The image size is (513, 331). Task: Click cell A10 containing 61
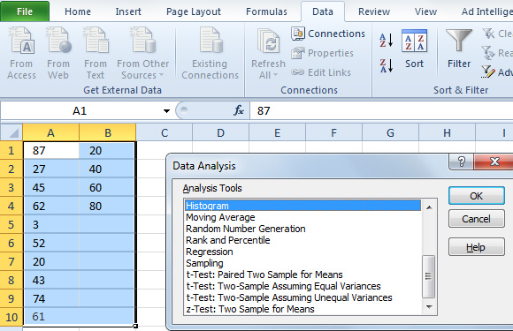(x=51, y=317)
